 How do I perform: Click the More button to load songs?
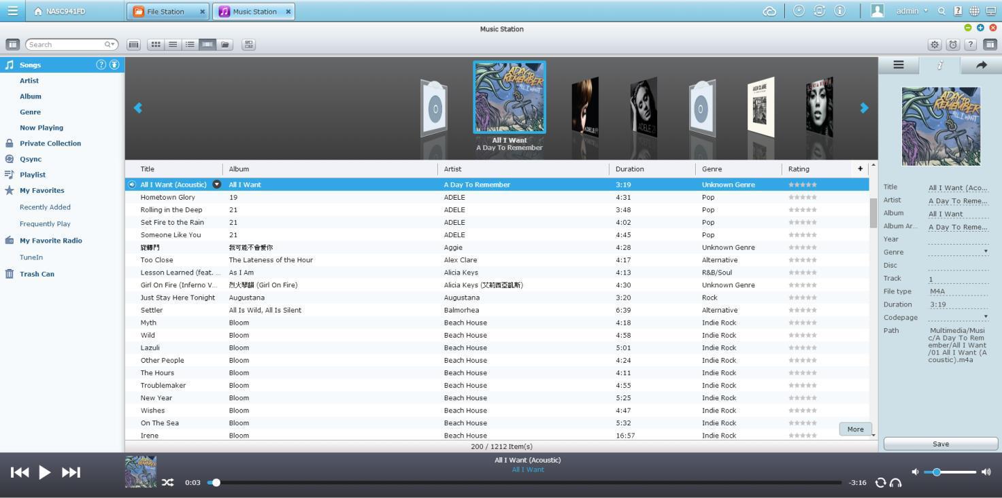coord(855,429)
